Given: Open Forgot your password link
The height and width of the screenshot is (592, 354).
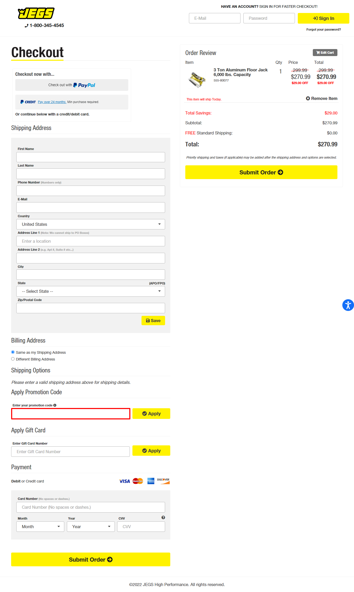Looking at the screenshot, I should pos(323,30).
